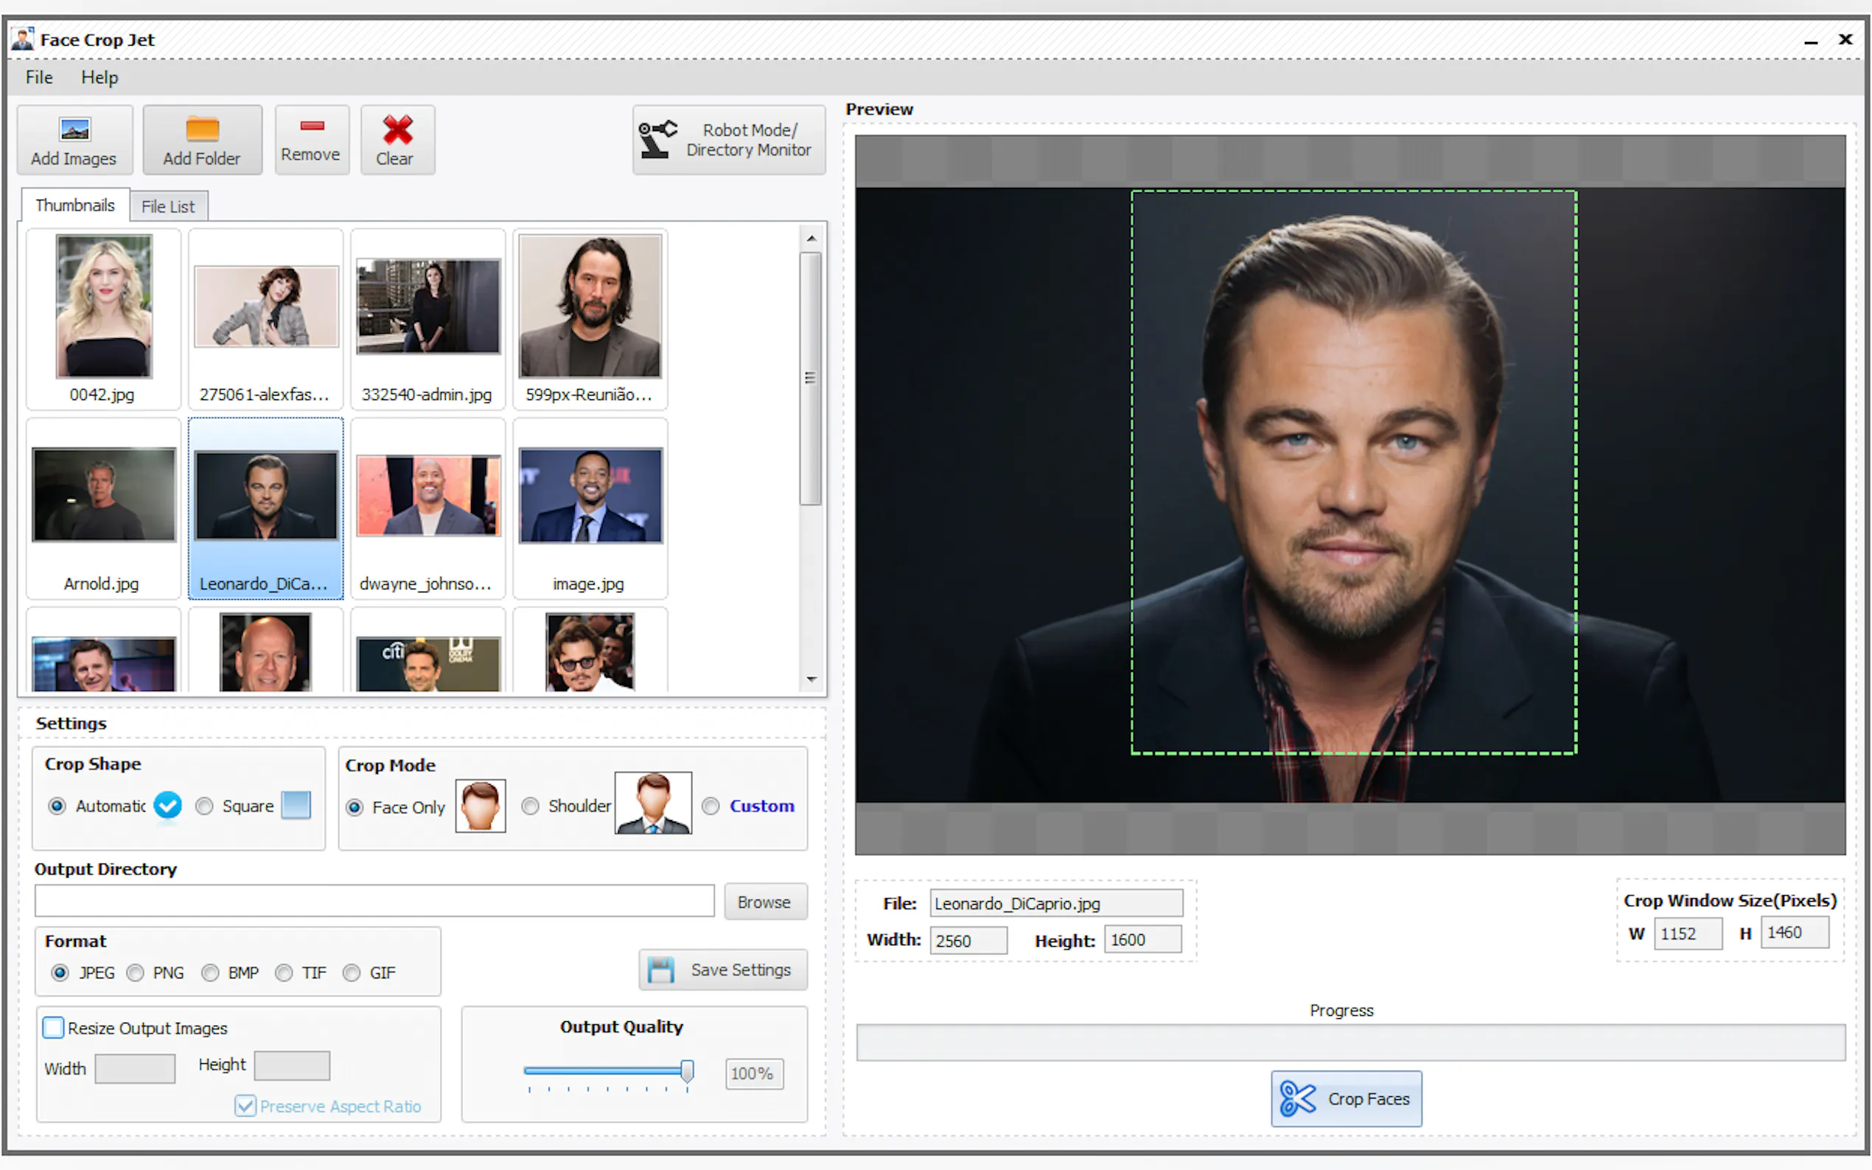Click the floppy disk Save Settings icon
This screenshot has height=1170, width=1872.
point(661,970)
